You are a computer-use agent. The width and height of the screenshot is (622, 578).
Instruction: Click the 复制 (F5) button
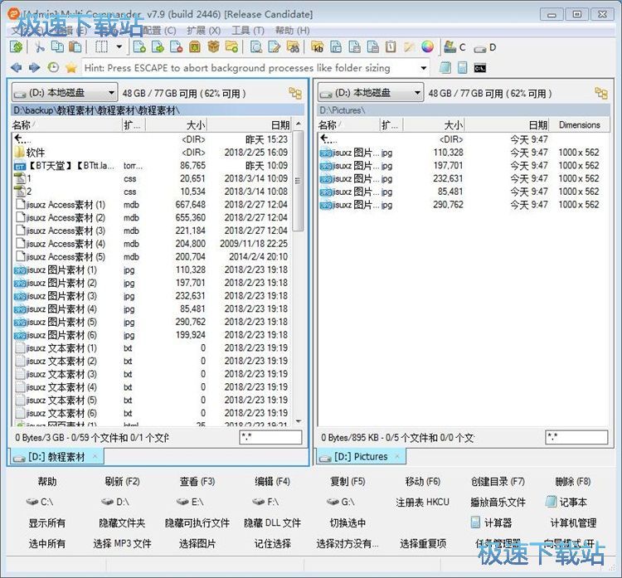point(347,482)
